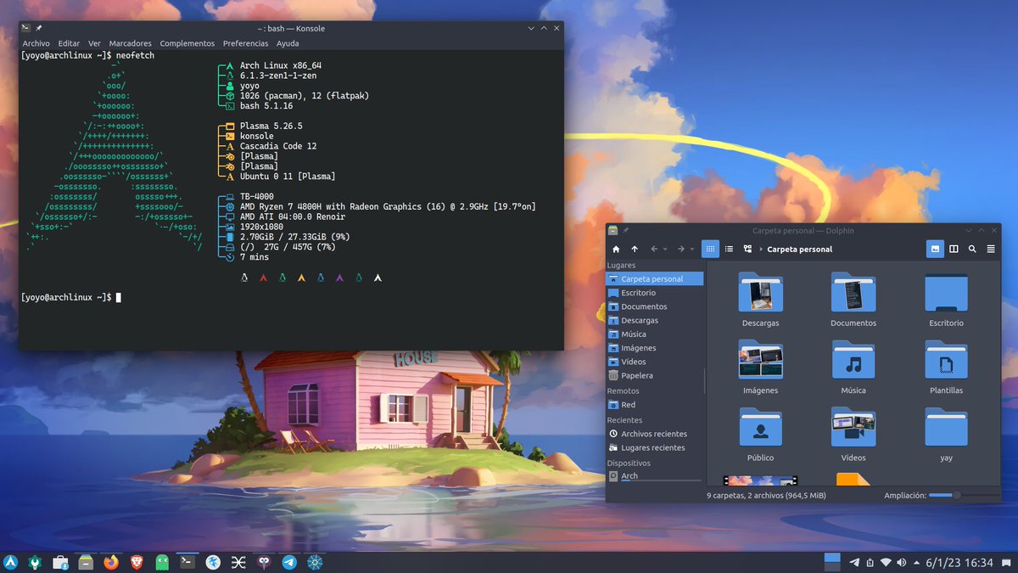This screenshot has height=573, width=1018.
Task: Go up one folder level in Dolphin
Action: pyautogui.click(x=635, y=249)
